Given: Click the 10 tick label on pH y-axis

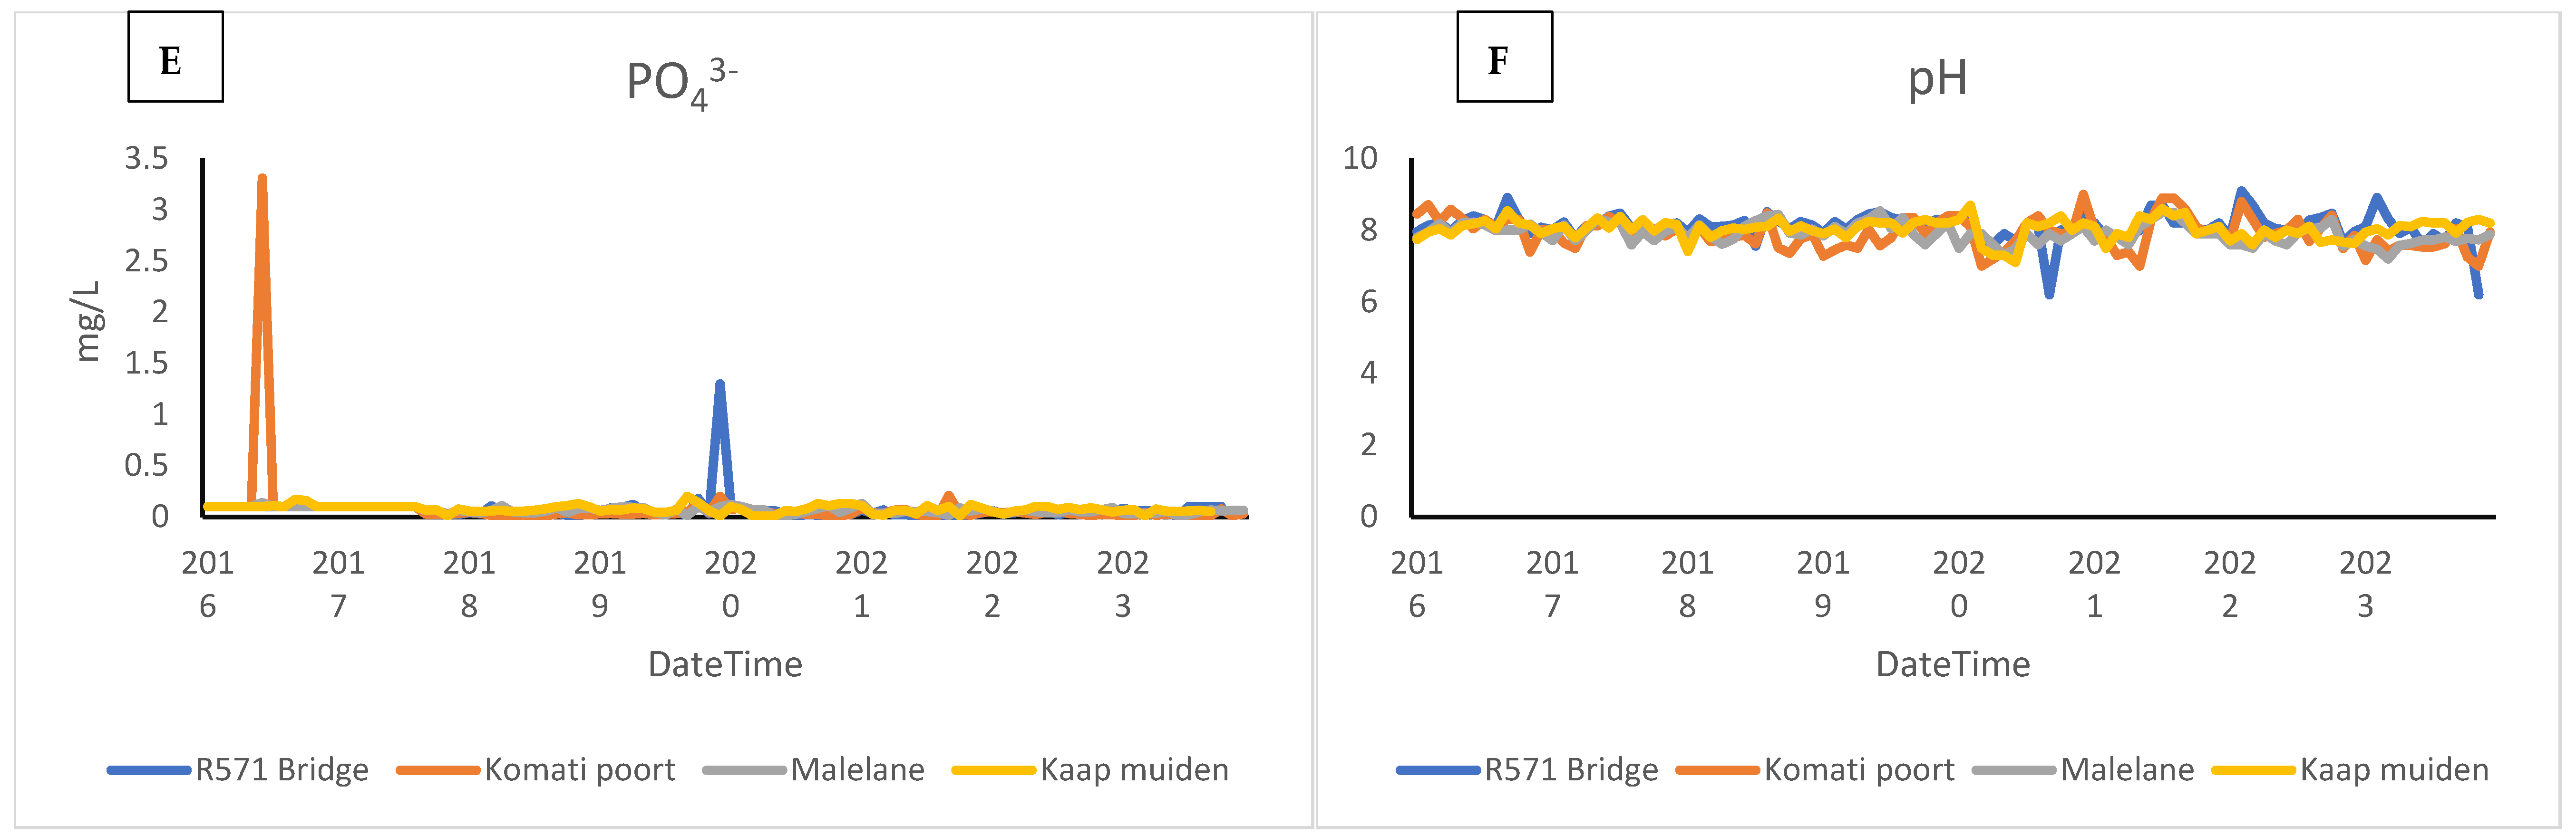Looking at the screenshot, I should [1360, 158].
